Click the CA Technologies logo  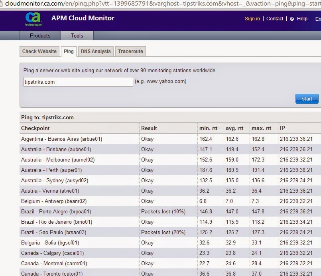coord(34,20)
